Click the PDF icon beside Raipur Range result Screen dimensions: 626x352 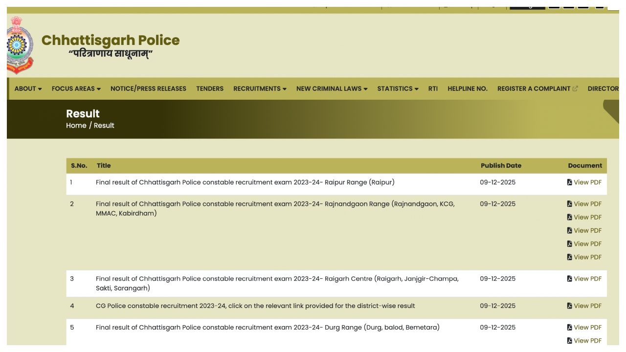pyautogui.click(x=569, y=182)
